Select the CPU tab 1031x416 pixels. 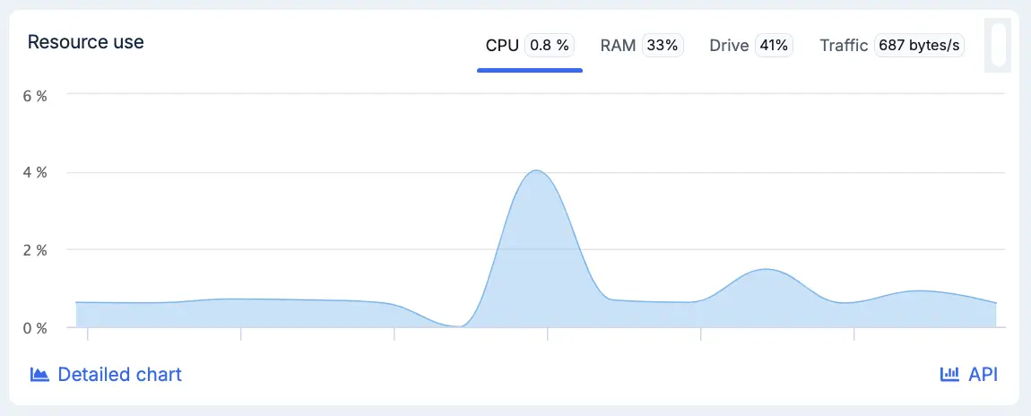530,46
